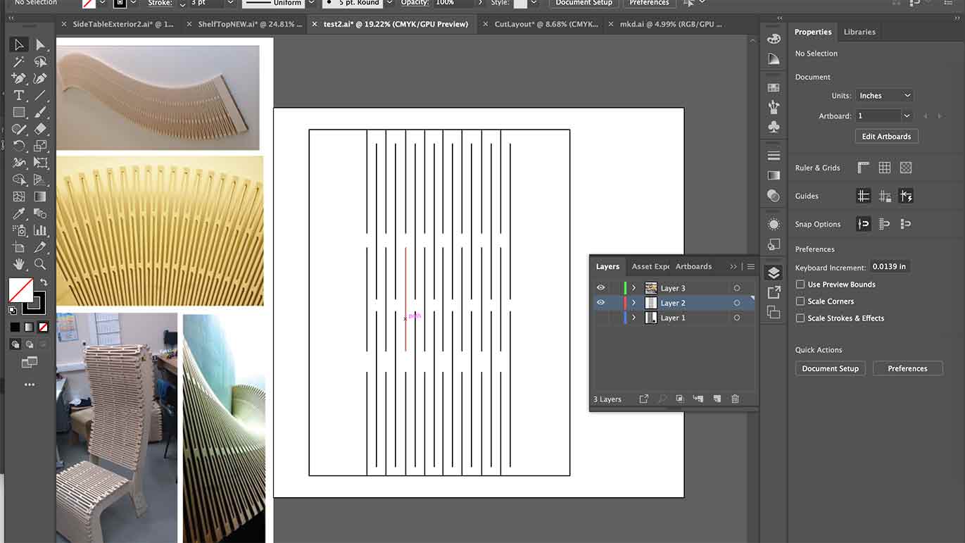The image size is (965, 543).
Task: Select the Hand tool
Action: (19, 264)
